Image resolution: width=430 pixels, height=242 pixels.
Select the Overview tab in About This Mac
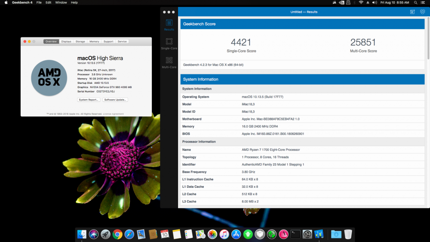51,41
